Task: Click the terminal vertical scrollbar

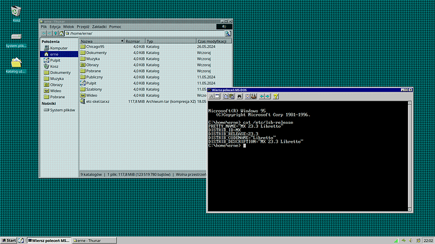Action: [x=410, y=157]
